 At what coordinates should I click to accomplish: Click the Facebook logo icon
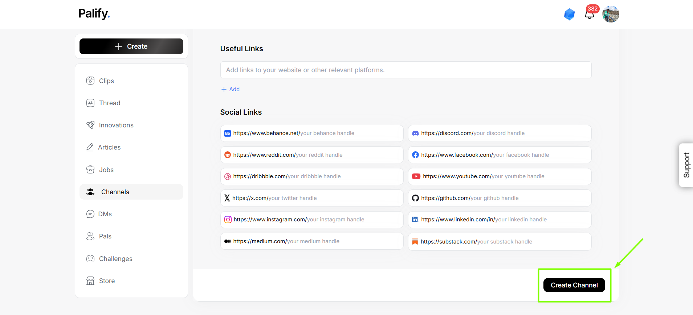click(x=415, y=155)
